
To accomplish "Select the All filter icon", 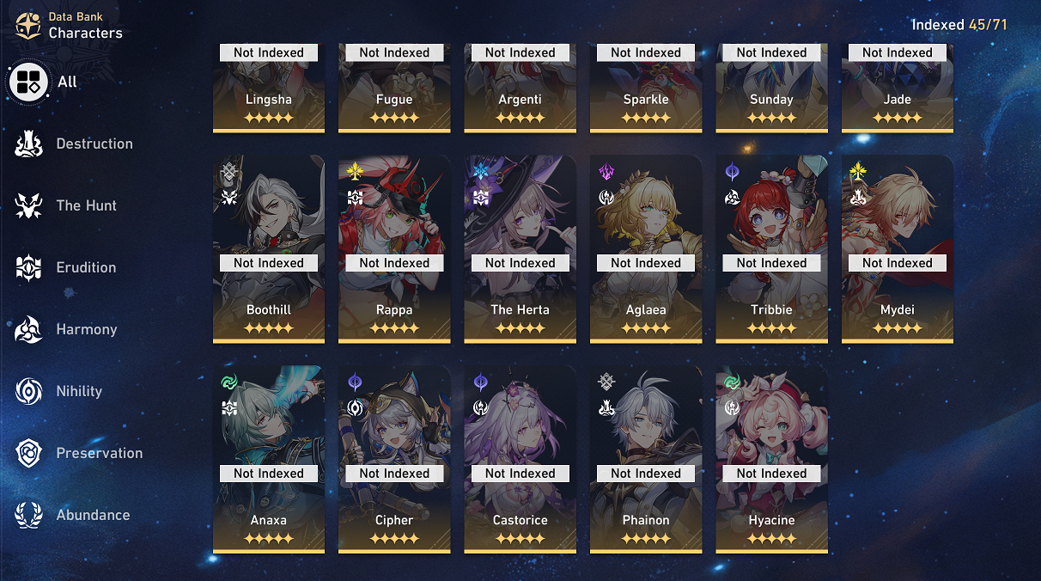I will click(x=29, y=83).
